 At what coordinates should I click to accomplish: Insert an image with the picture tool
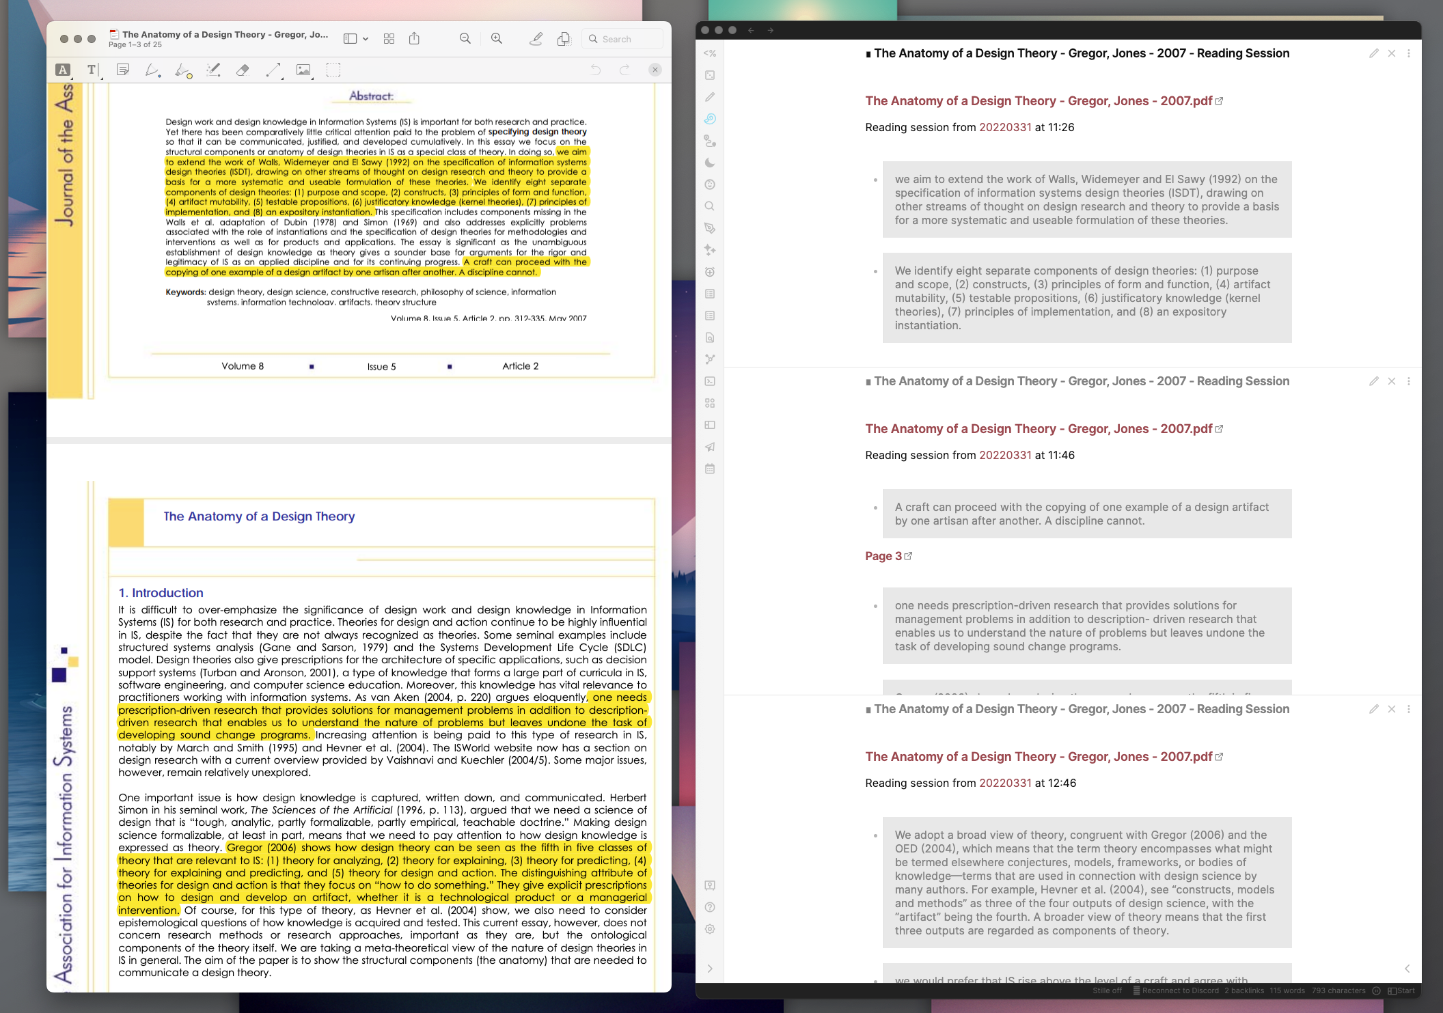click(x=303, y=70)
